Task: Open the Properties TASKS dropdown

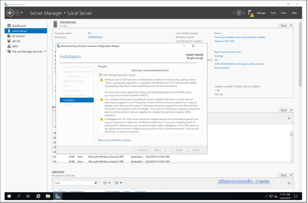Action: pyautogui.click(x=285, y=26)
